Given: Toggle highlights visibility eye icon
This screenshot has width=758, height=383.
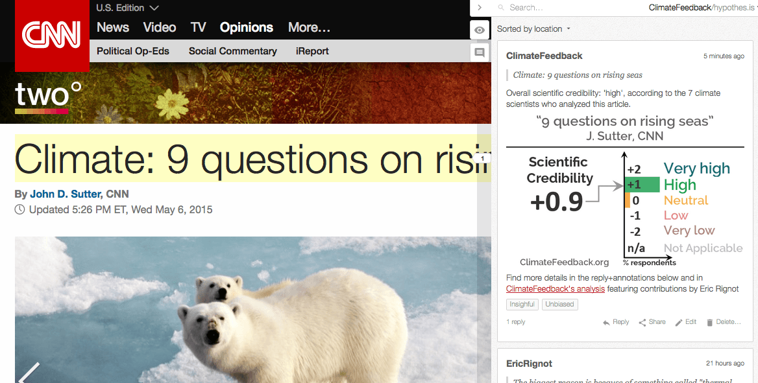Looking at the screenshot, I should 480,30.
